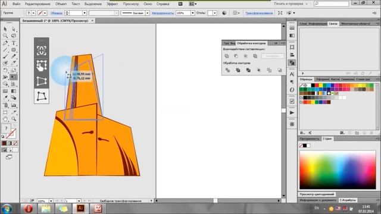Select the Rotate tool
Image resolution: width=381 pixels, height=214 pixels.
pyautogui.click(x=5, y=70)
